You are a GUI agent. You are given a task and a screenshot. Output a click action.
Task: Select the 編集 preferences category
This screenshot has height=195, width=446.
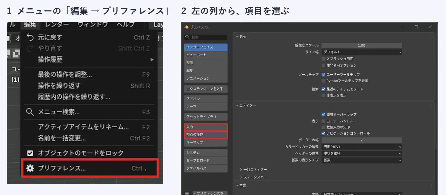tap(206, 71)
